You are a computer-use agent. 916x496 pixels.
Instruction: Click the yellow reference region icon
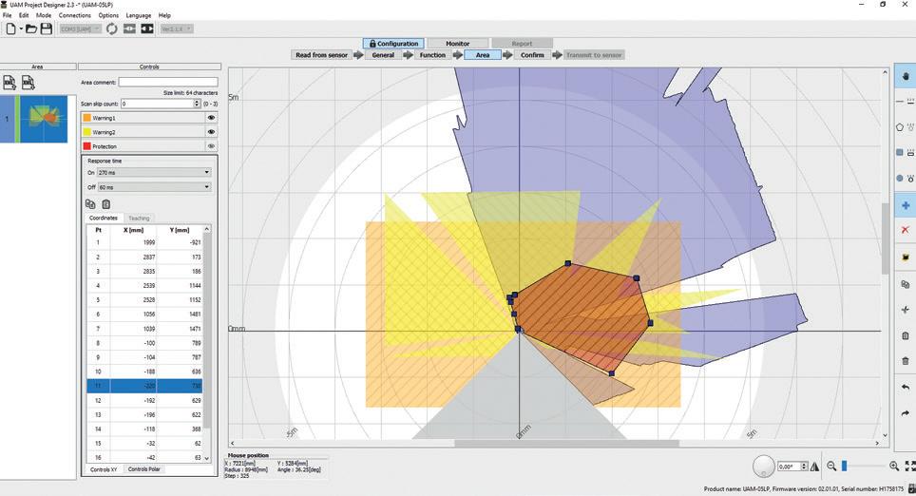coord(906,258)
